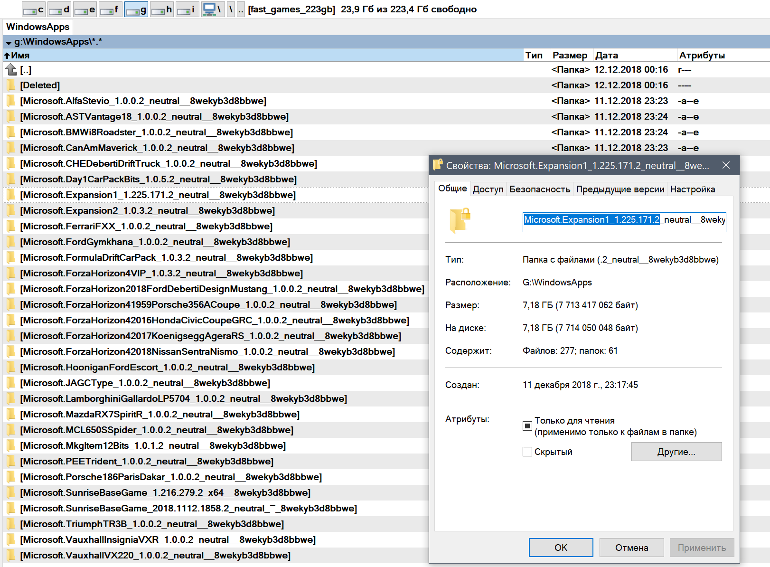This screenshot has height=567, width=770.
Task: Click folder icon next to Microsoft.BMWi8Roadster
Action: (11, 132)
